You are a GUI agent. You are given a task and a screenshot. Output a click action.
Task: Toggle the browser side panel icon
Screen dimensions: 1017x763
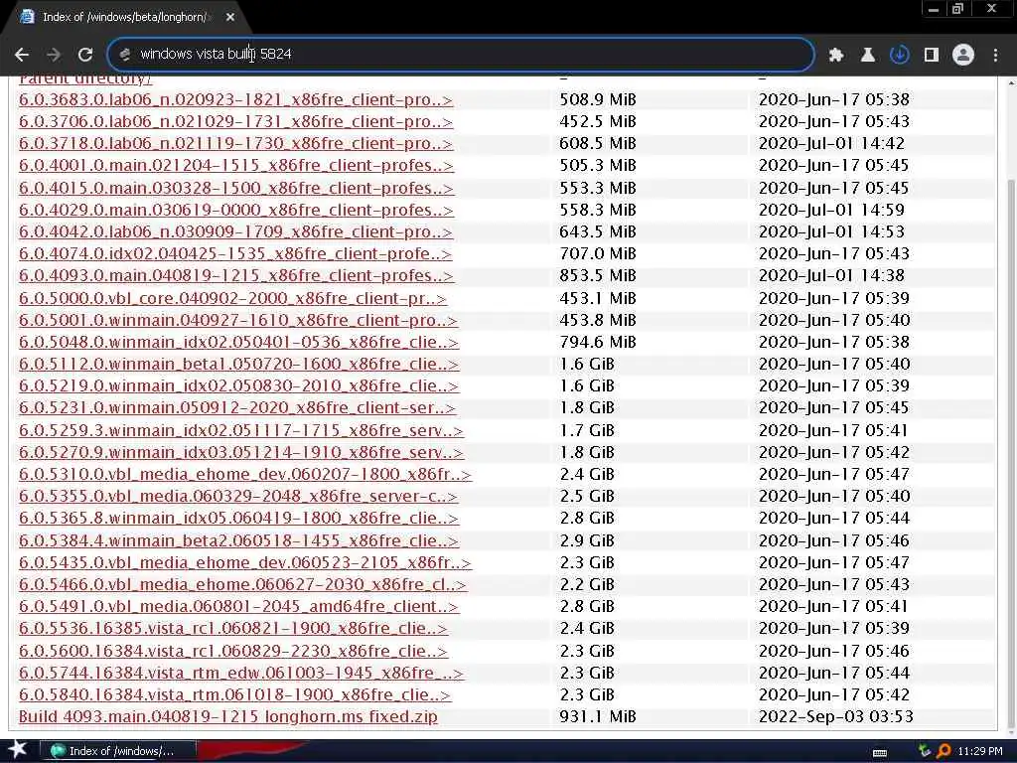932,56
